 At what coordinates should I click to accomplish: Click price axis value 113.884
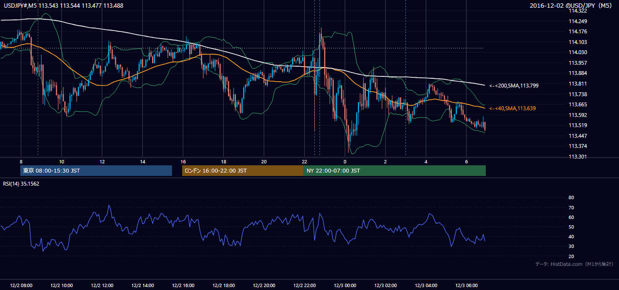coord(577,73)
